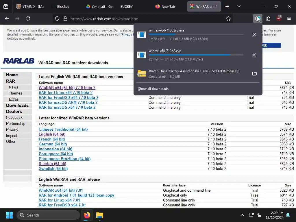Open notifications bell in taskbar
The height and width of the screenshot is (222, 296).
(288, 215)
